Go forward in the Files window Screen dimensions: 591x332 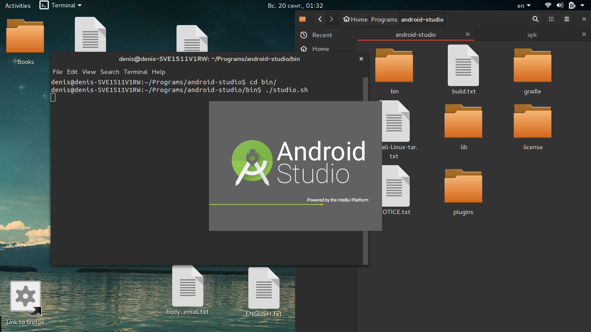pos(331,19)
